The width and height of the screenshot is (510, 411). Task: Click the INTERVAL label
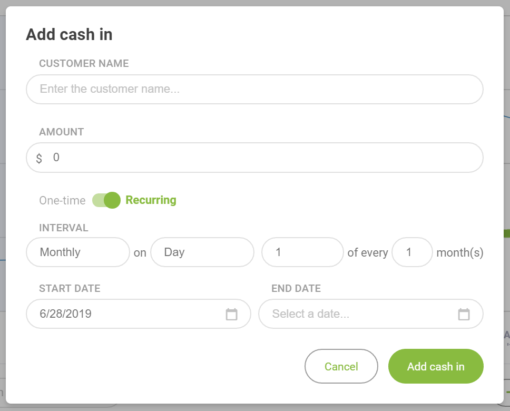(x=64, y=228)
